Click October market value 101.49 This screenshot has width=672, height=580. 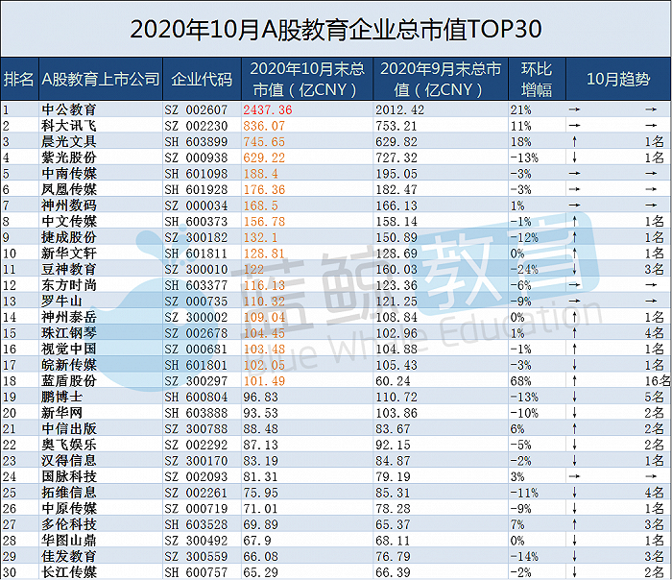click(264, 381)
